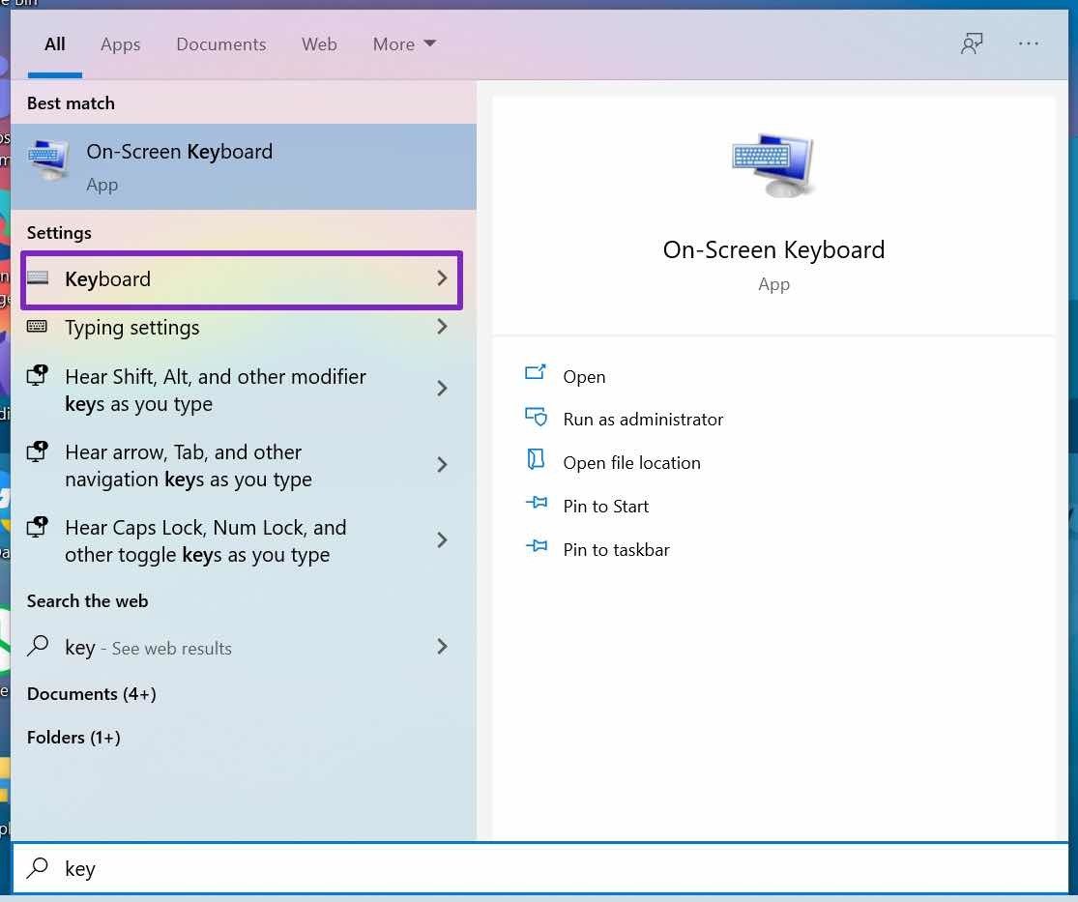Click the On-Screen Keyboard icon in Best match
The height and width of the screenshot is (902, 1078).
pyautogui.click(x=48, y=160)
